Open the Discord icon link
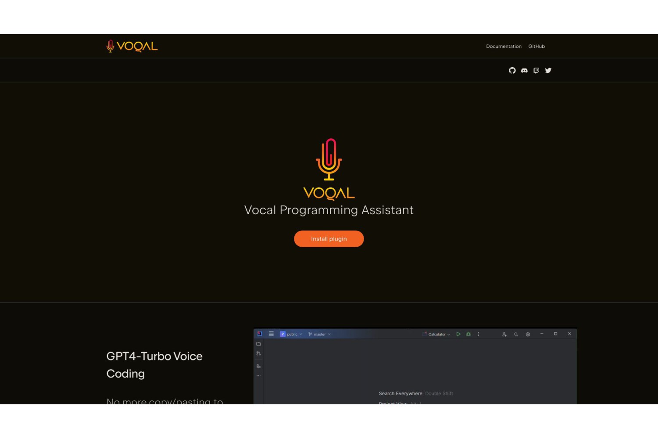Screen dimensions: 658x439 (524, 70)
